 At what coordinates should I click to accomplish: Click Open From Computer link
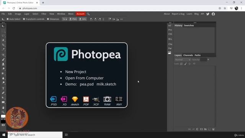coord(84,78)
